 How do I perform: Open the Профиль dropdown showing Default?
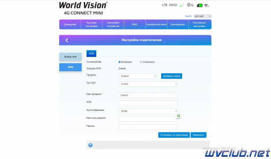click(137, 76)
